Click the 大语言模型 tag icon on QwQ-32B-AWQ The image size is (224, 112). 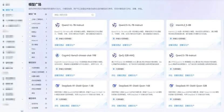point(114,69)
